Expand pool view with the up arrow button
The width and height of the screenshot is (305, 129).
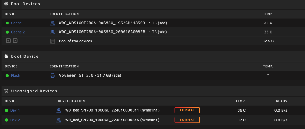coord(15,41)
